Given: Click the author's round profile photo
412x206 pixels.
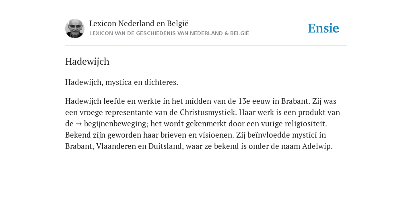Looking at the screenshot, I should point(75,29).
